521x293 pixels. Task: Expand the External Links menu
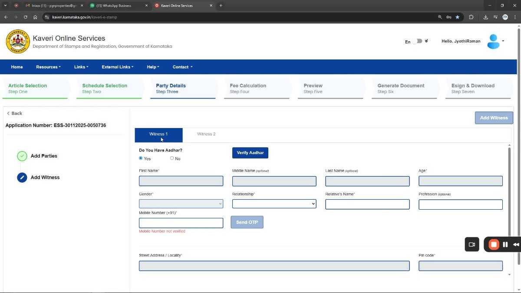point(117,67)
